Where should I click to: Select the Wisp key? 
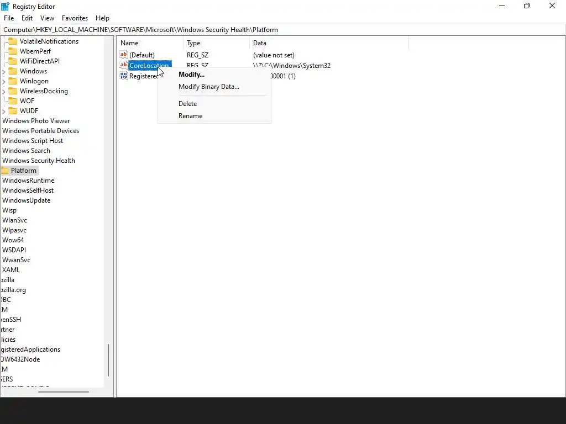(9, 210)
